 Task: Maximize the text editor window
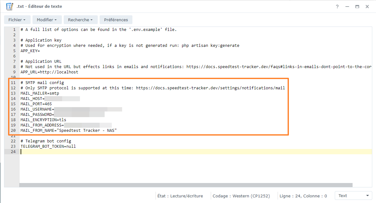click(357, 6)
